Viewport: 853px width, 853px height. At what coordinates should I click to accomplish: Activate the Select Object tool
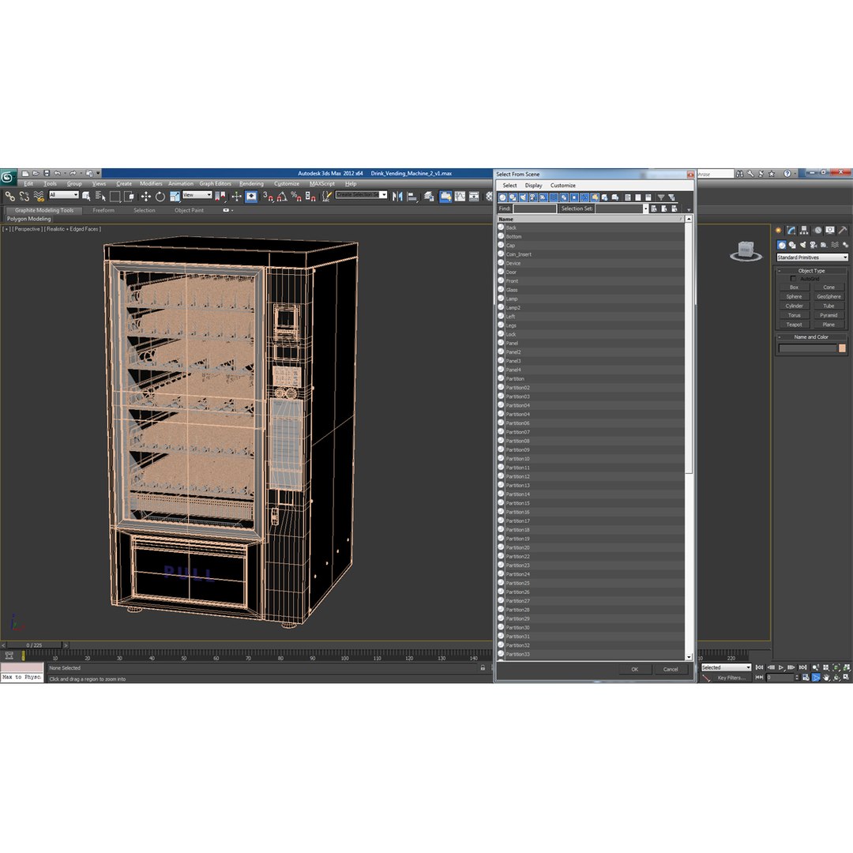click(x=86, y=197)
